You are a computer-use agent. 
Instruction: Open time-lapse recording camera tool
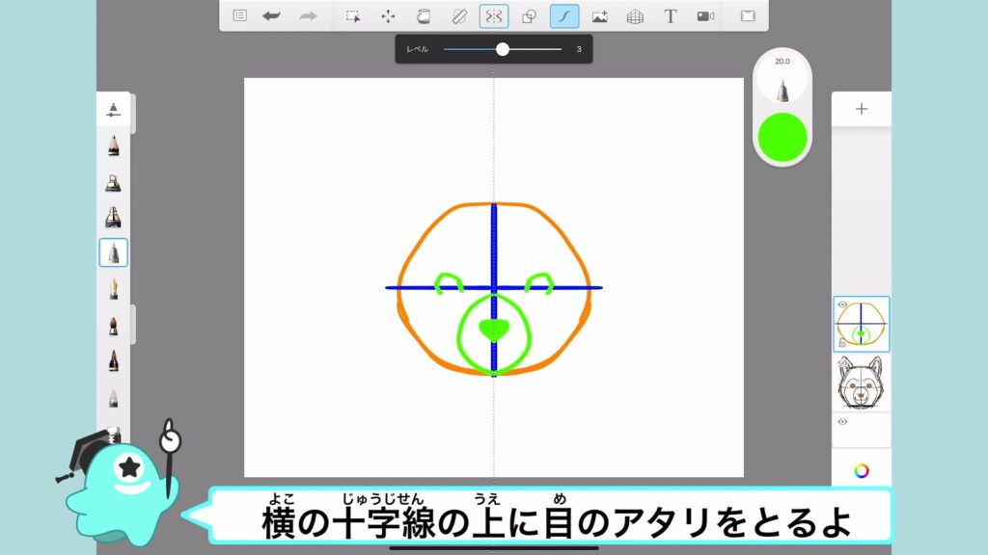click(x=705, y=15)
